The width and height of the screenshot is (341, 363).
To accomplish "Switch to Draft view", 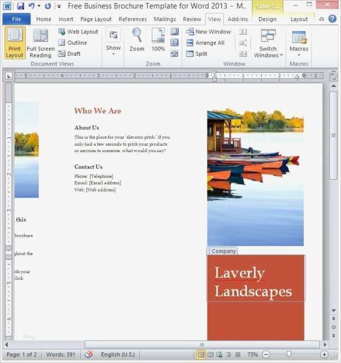I will (69, 53).
